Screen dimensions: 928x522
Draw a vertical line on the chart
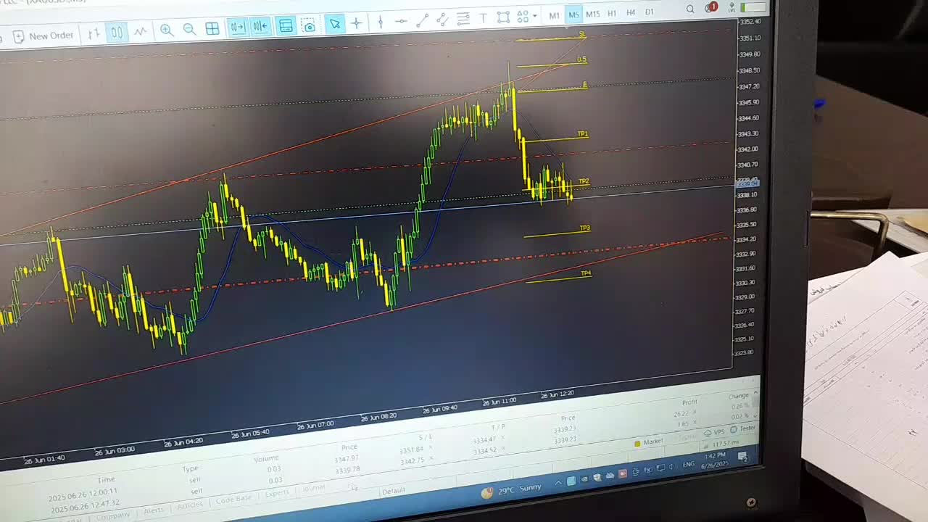pos(380,22)
